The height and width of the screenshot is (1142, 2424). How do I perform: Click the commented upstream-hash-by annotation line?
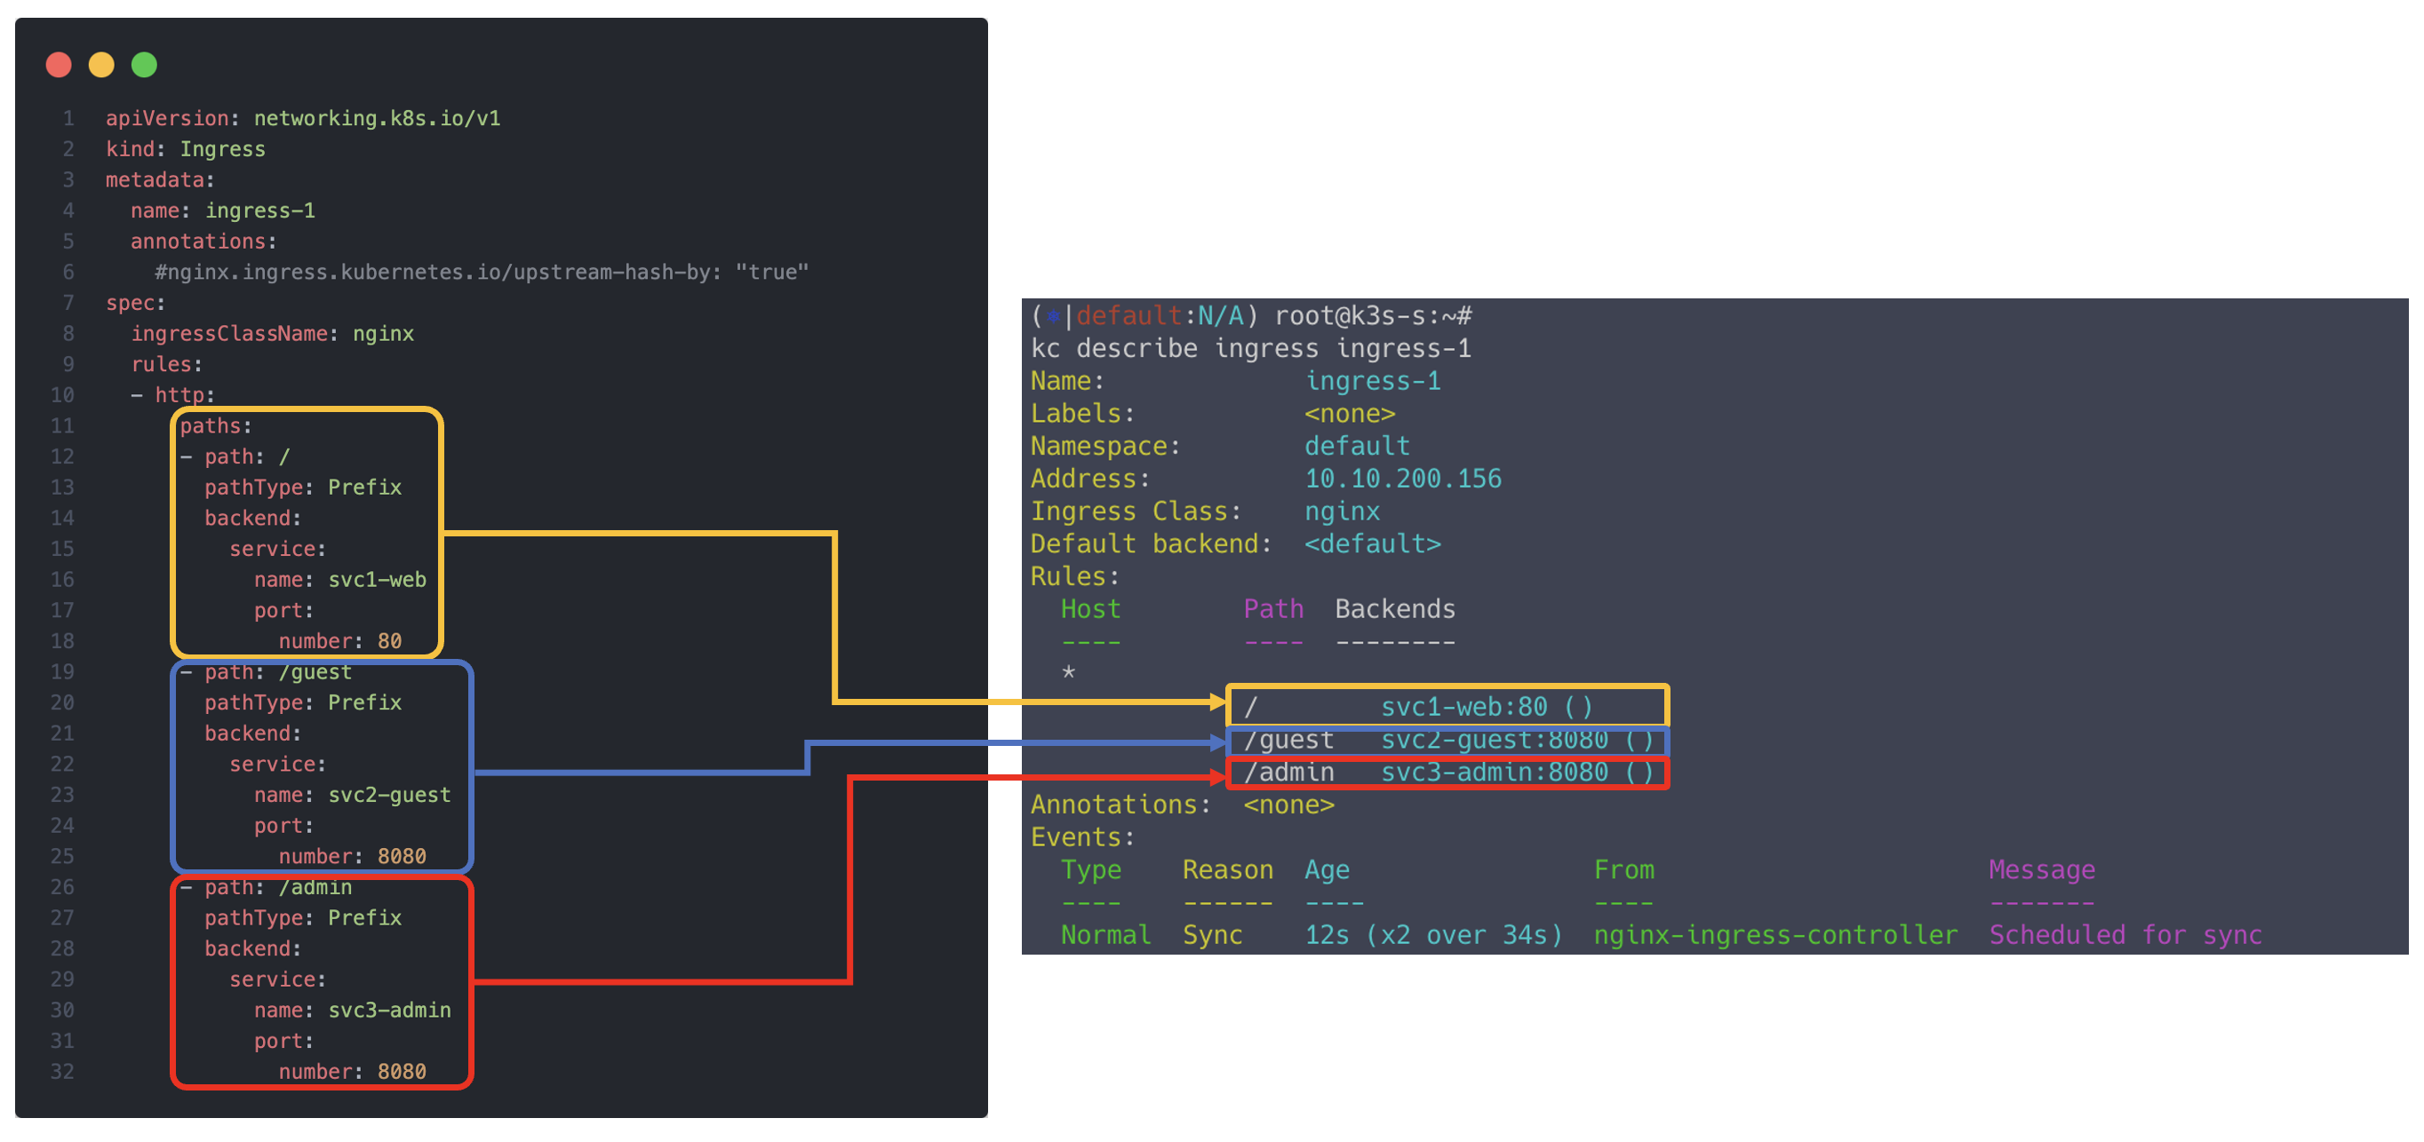click(481, 273)
